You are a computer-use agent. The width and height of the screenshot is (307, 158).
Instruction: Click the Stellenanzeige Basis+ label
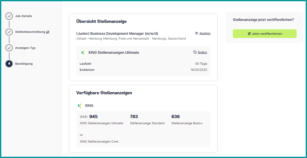pos(187,123)
